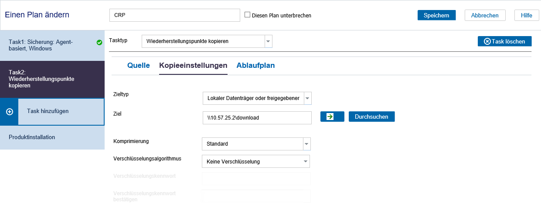
Task: Switch to the Ablaufplan tab
Action: tap(255, 65)
